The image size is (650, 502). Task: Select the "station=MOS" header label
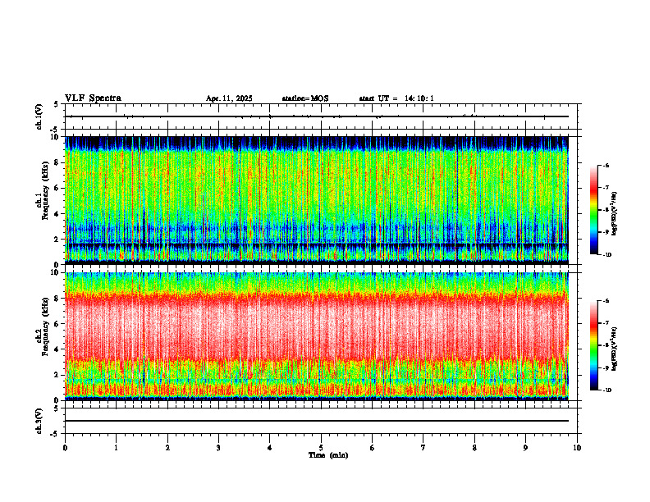[x=305, y=98]
